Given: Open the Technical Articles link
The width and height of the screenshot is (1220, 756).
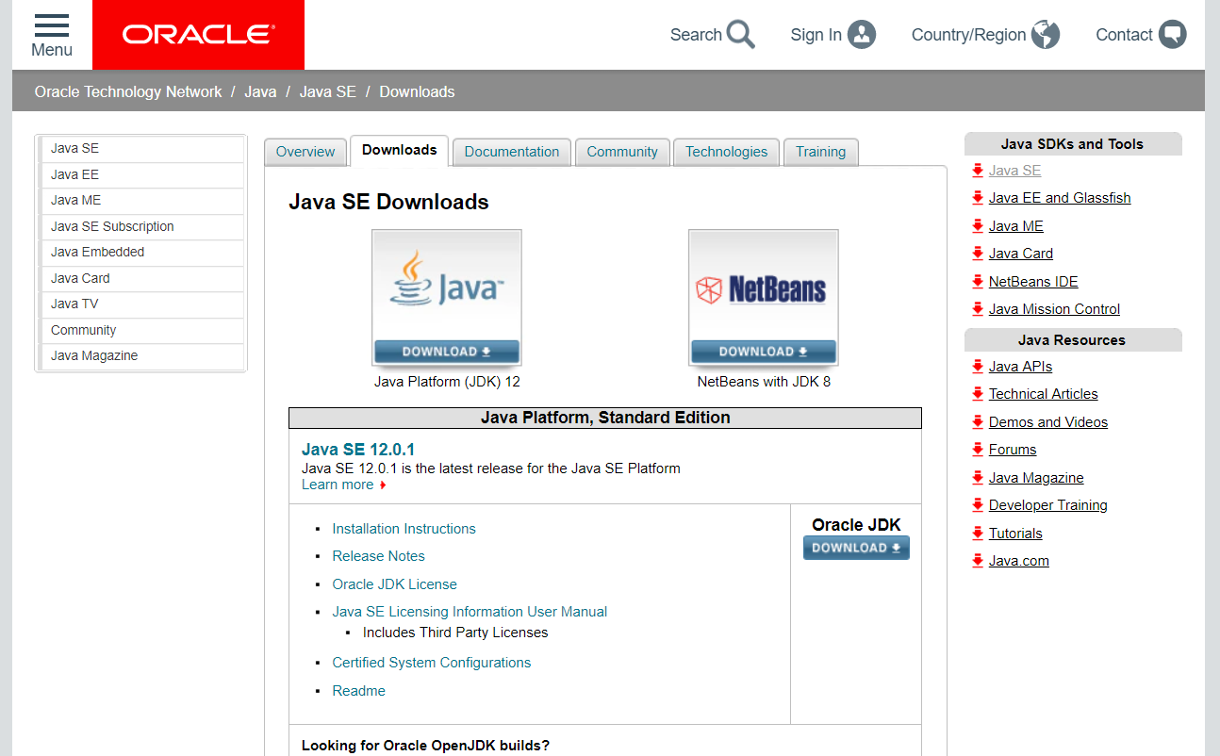Looking at the screenshot, I should pyautogui.click(x=1043, y=394).
